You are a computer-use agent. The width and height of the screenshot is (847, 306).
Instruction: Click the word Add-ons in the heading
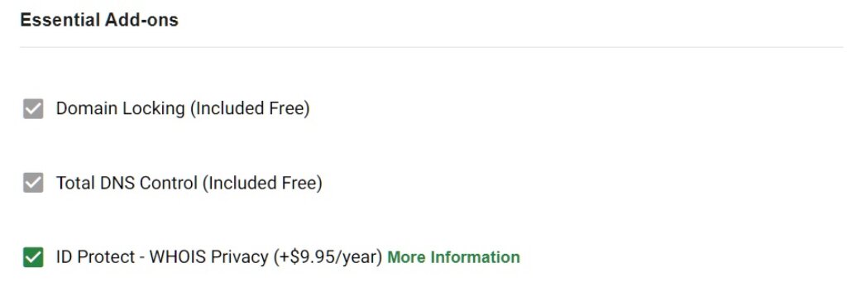(141, 20)
